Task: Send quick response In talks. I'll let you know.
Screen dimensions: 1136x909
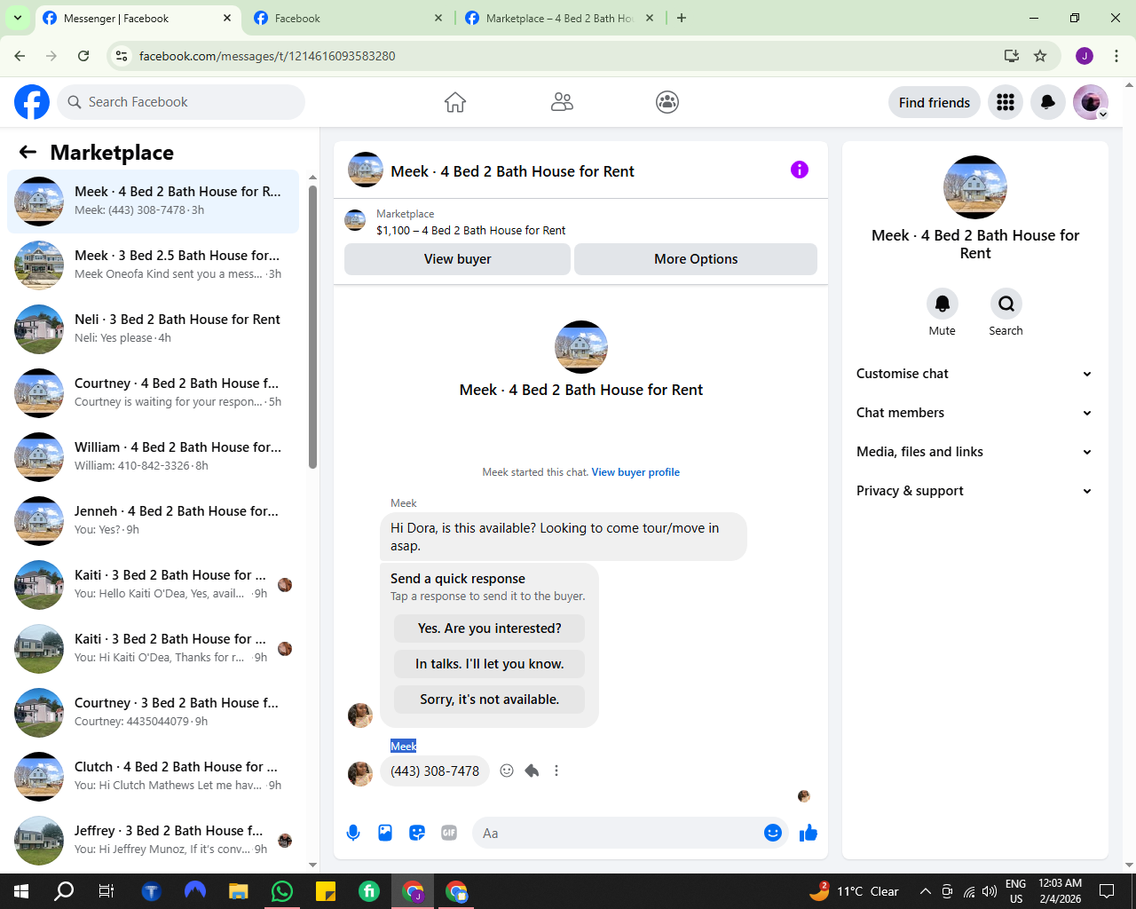Action: point(489,664)
